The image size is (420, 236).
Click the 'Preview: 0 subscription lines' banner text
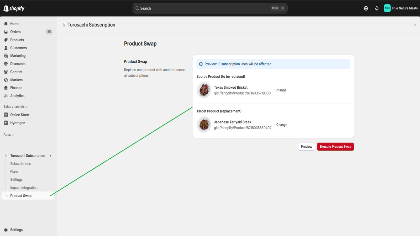point(238,64)
